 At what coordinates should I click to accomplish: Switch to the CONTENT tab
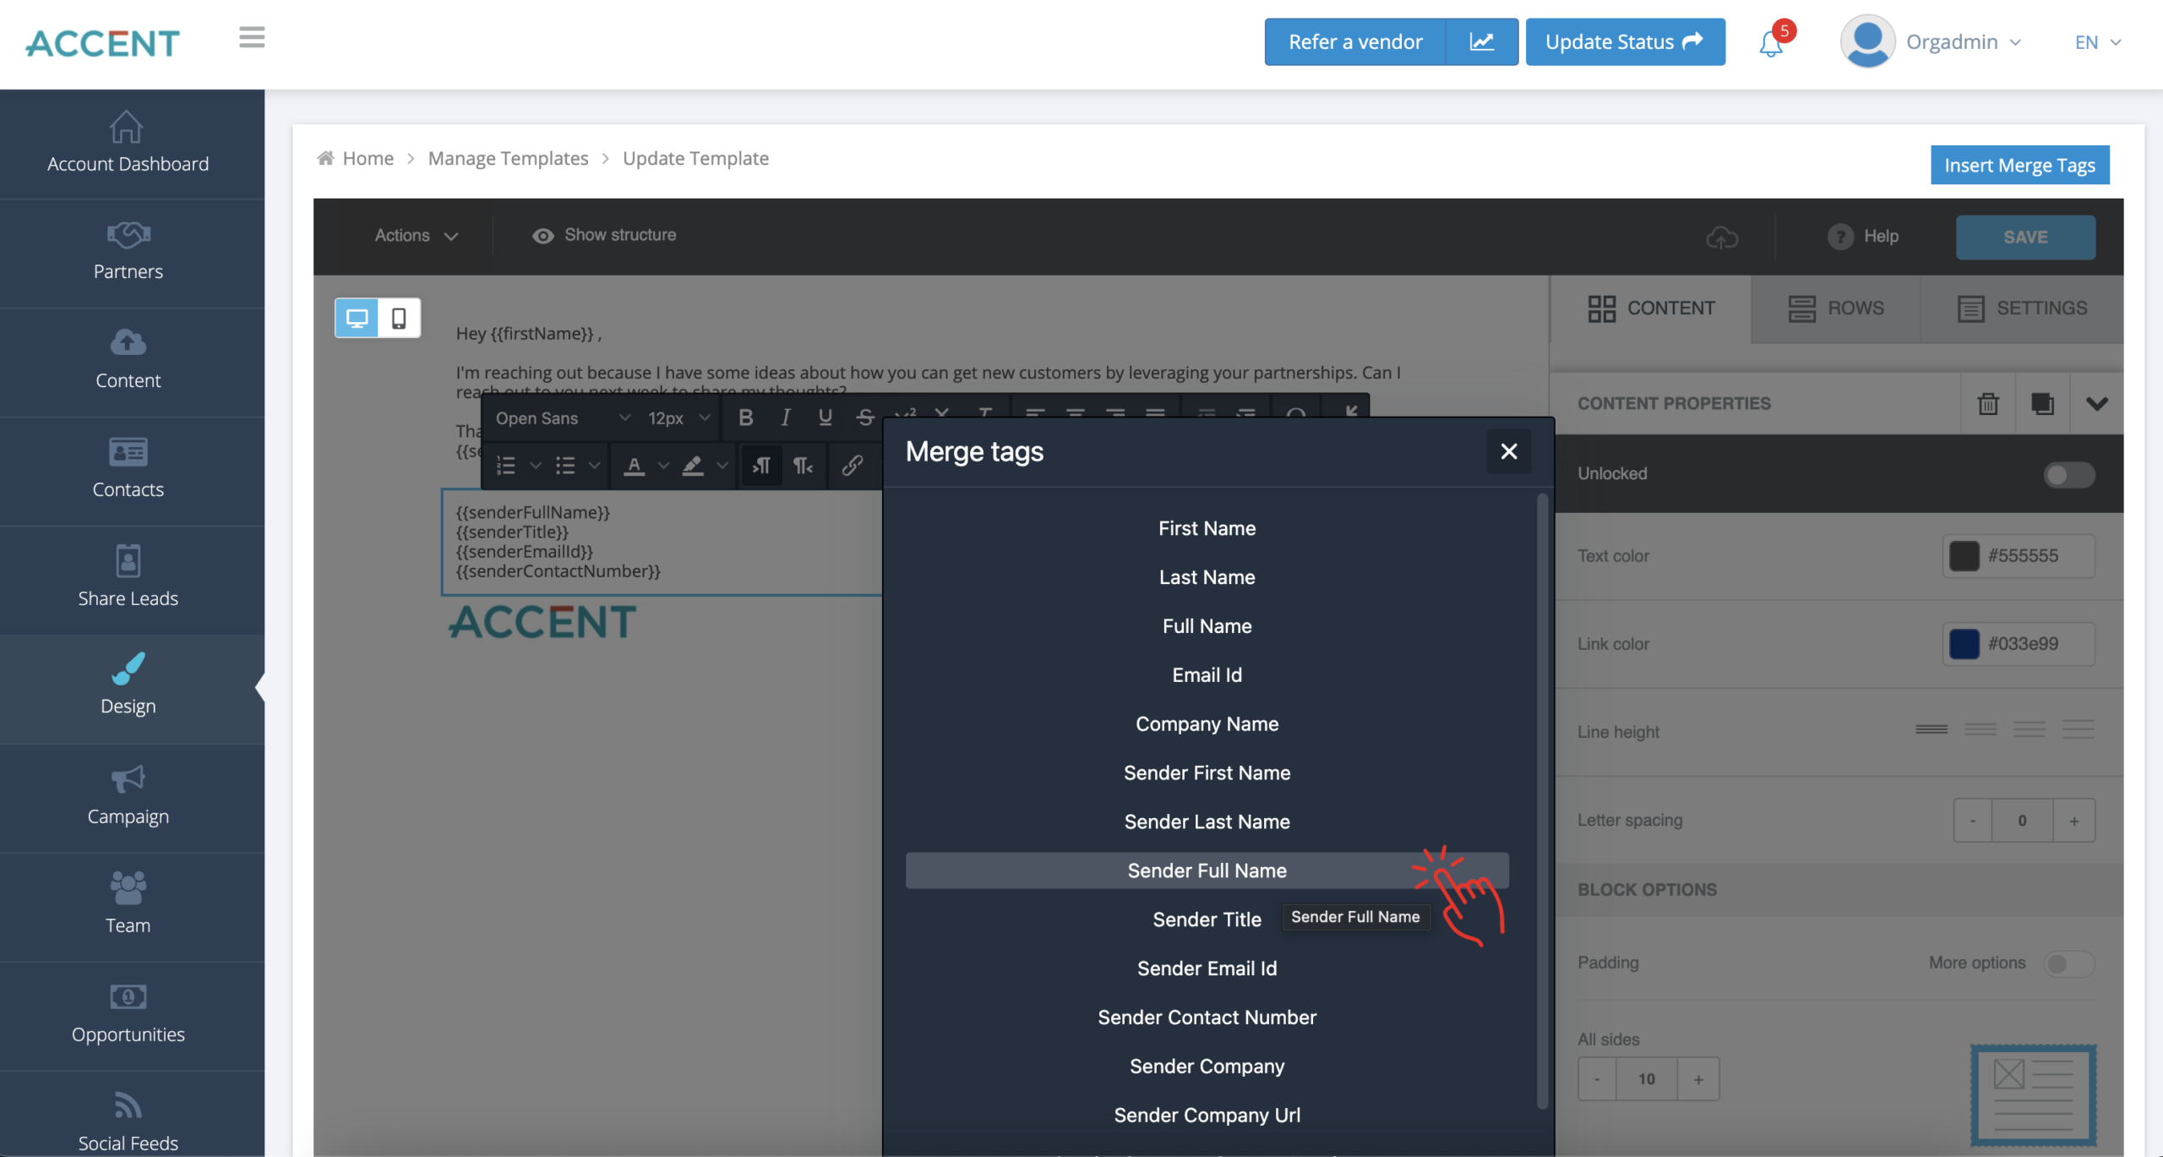pyautogui.click(x=1651, y=308)
